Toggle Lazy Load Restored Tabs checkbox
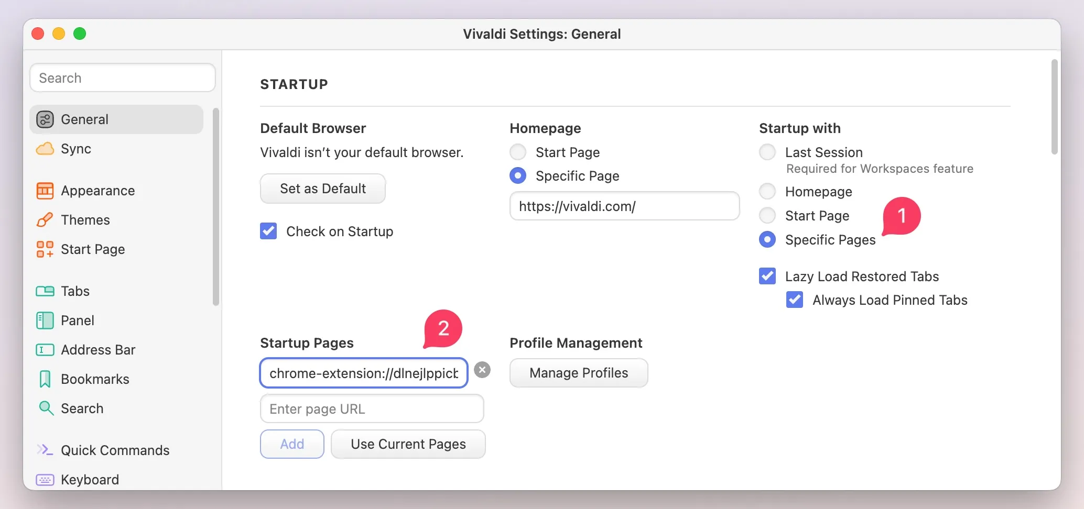Image resolution: width=1084 pixels, height=509 pixels. pyautogui.click(x=767, y=276)
